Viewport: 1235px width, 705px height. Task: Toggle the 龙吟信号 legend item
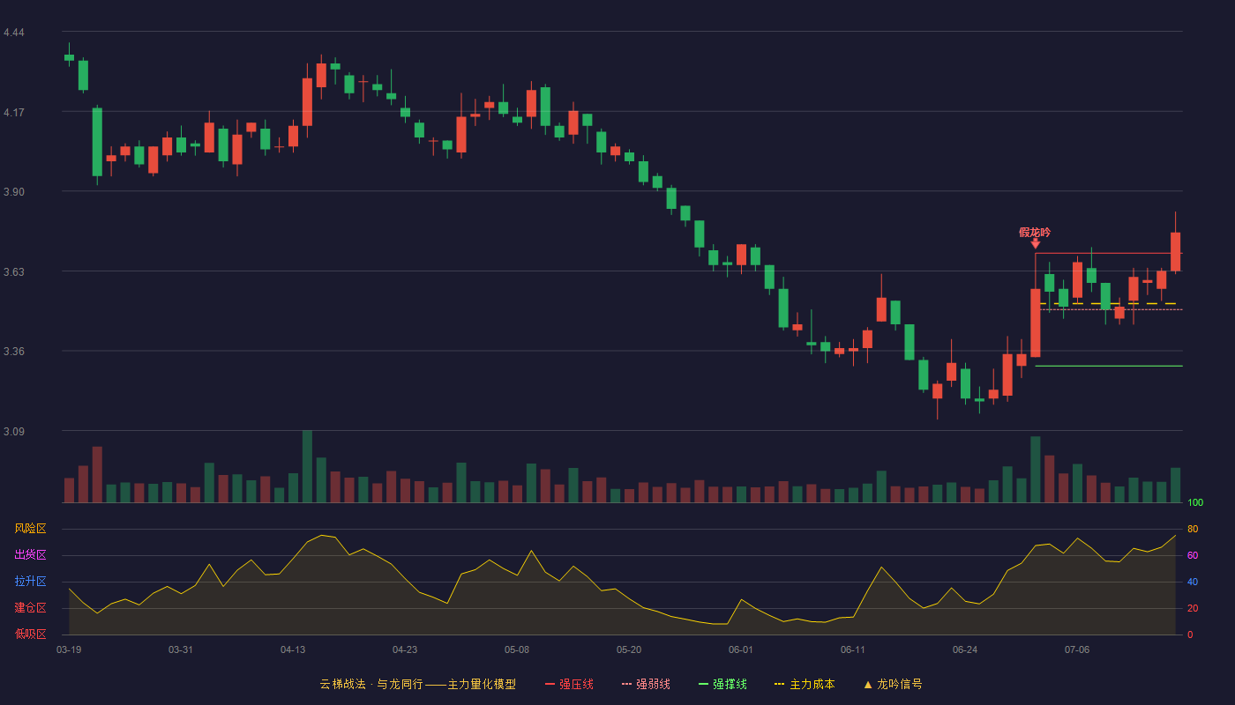click(x=892, y=684)
